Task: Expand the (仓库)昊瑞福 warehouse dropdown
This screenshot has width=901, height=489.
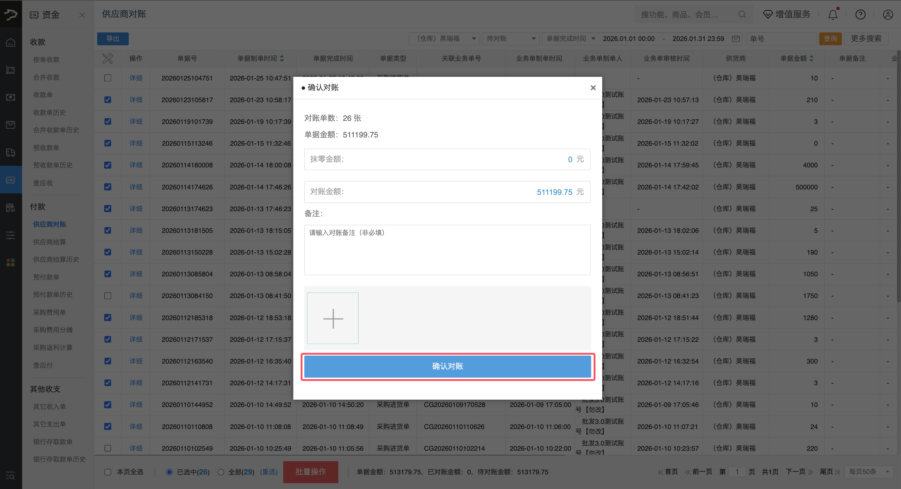Action: click(444, 39)
